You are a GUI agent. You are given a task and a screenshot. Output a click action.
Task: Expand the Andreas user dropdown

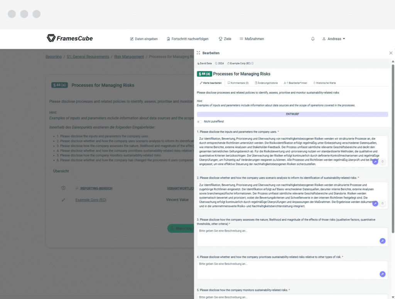(334, 39)
